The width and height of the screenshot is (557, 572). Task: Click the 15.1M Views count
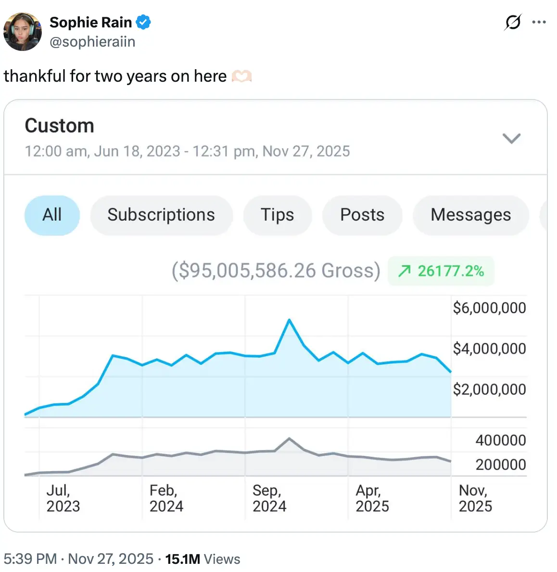click(x=203, y=559)
